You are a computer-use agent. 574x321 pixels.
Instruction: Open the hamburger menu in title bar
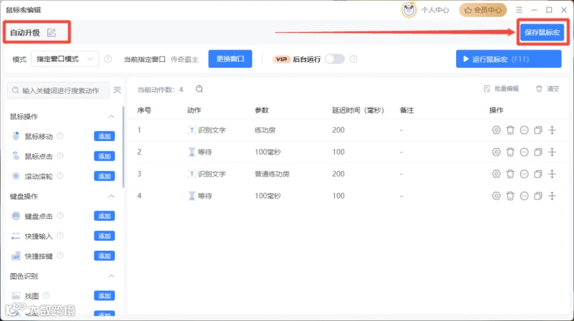[x=519, y=10]
